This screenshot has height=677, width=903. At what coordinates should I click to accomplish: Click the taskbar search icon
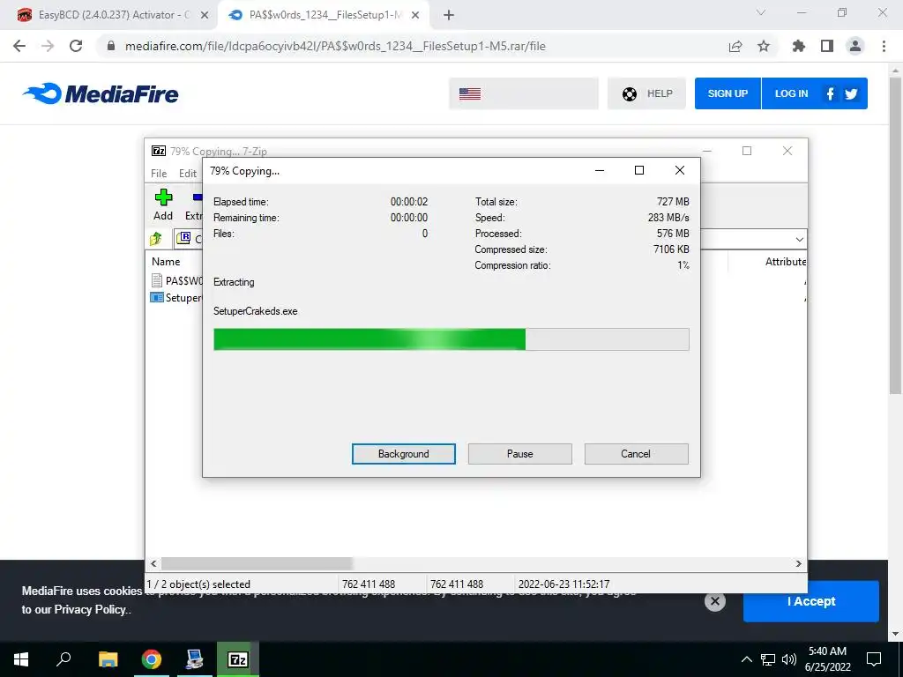click(x=63, y=659)
